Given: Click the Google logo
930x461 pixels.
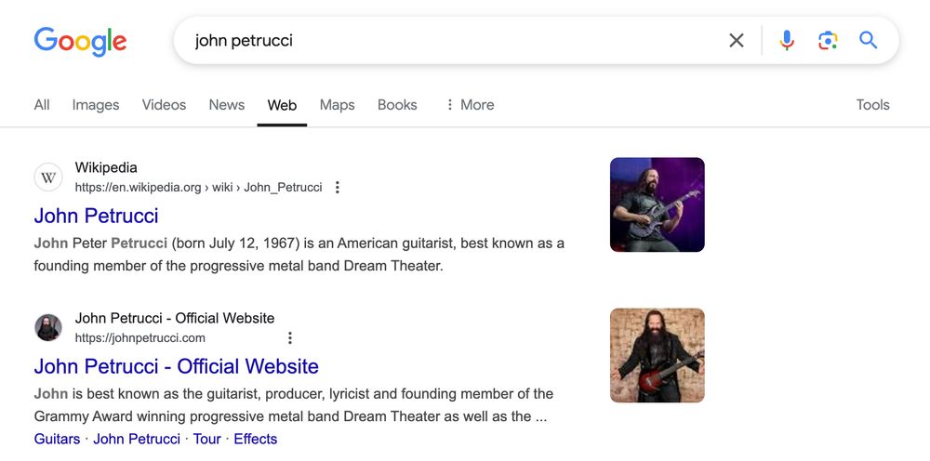Looking at the screenshot, I should (80, 41).
